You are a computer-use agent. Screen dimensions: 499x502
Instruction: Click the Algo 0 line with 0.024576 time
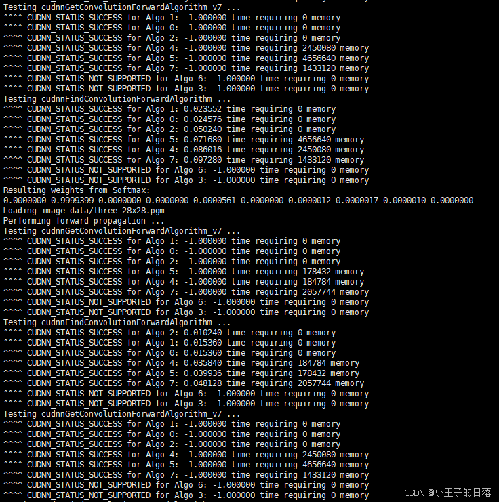click(x=169, y=119)
